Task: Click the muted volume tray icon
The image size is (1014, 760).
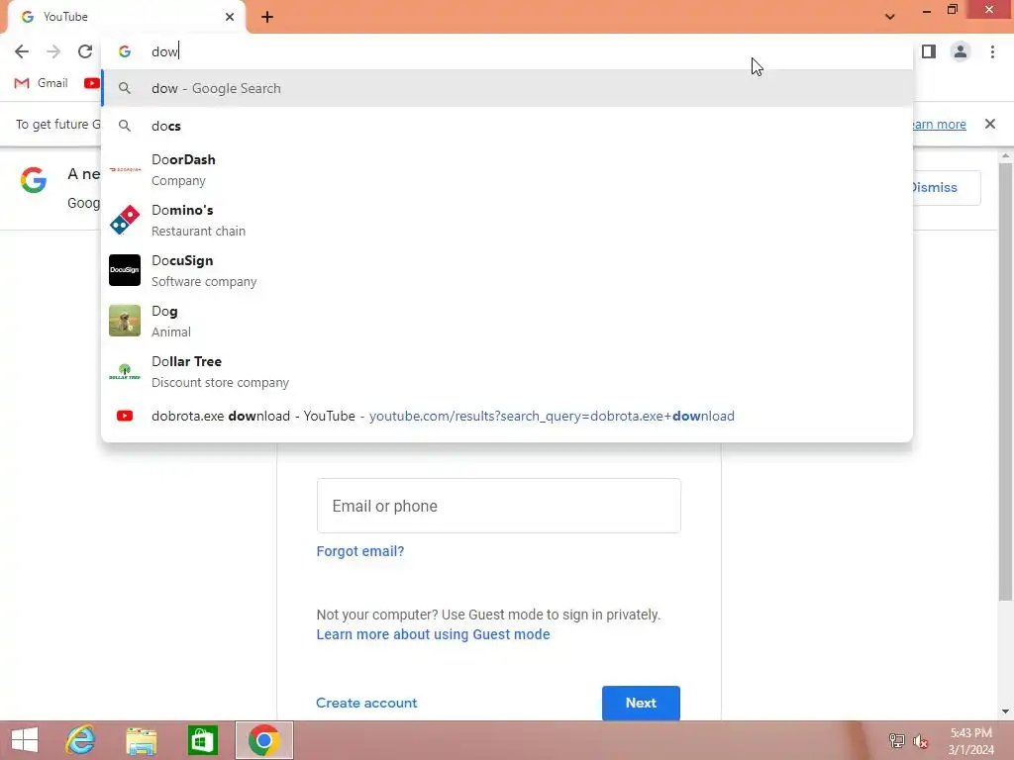Action: 921,740
